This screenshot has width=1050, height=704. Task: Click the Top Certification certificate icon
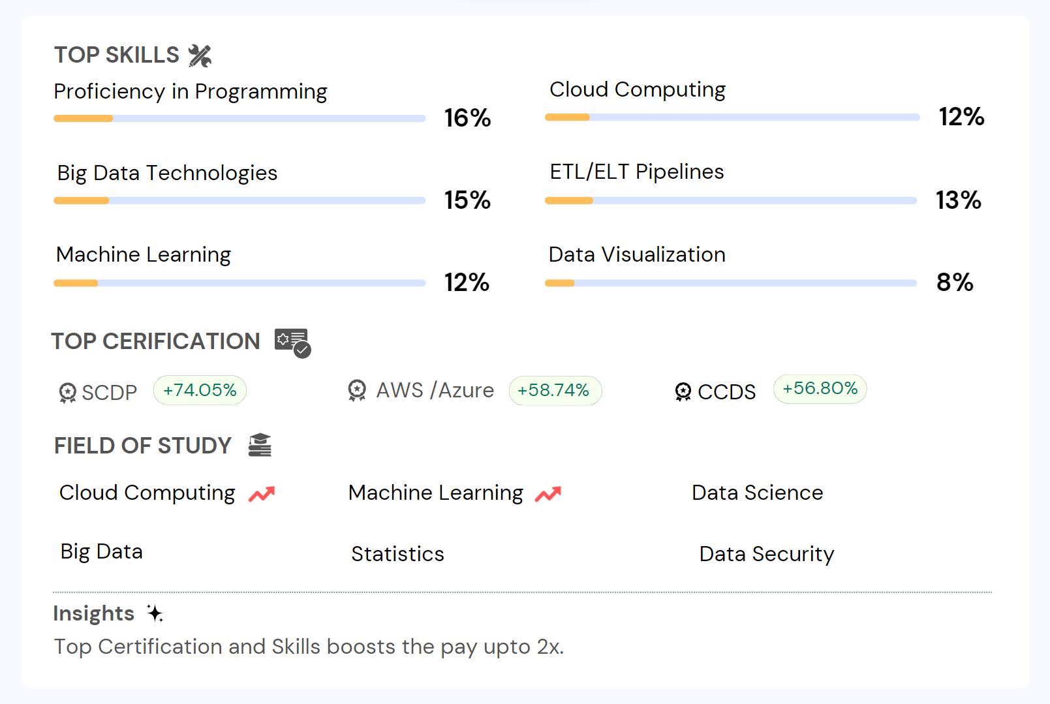tap(292, 343)
